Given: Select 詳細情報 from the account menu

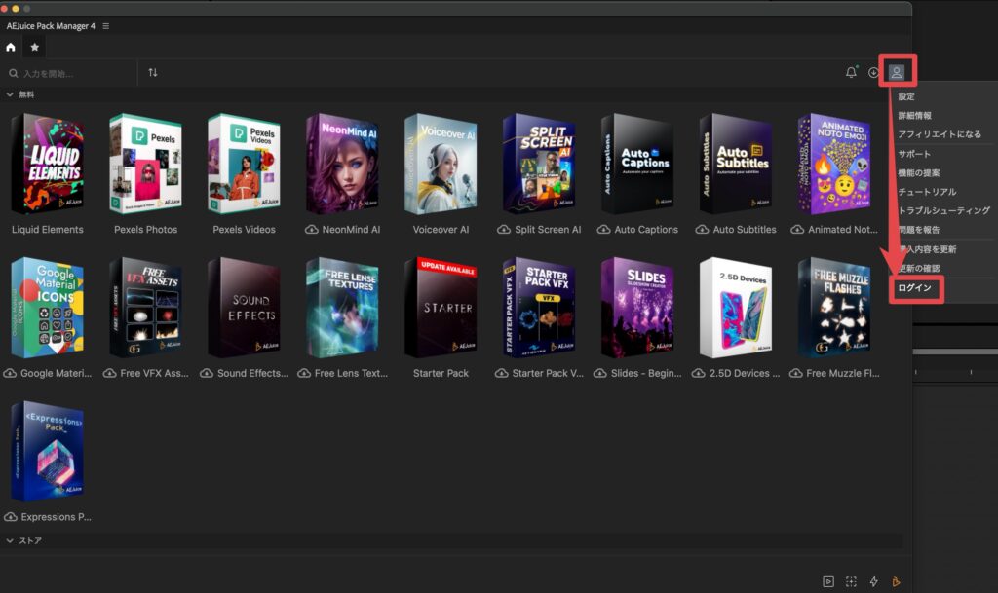Looking at the screenshot, I should [x=914, y=116].
